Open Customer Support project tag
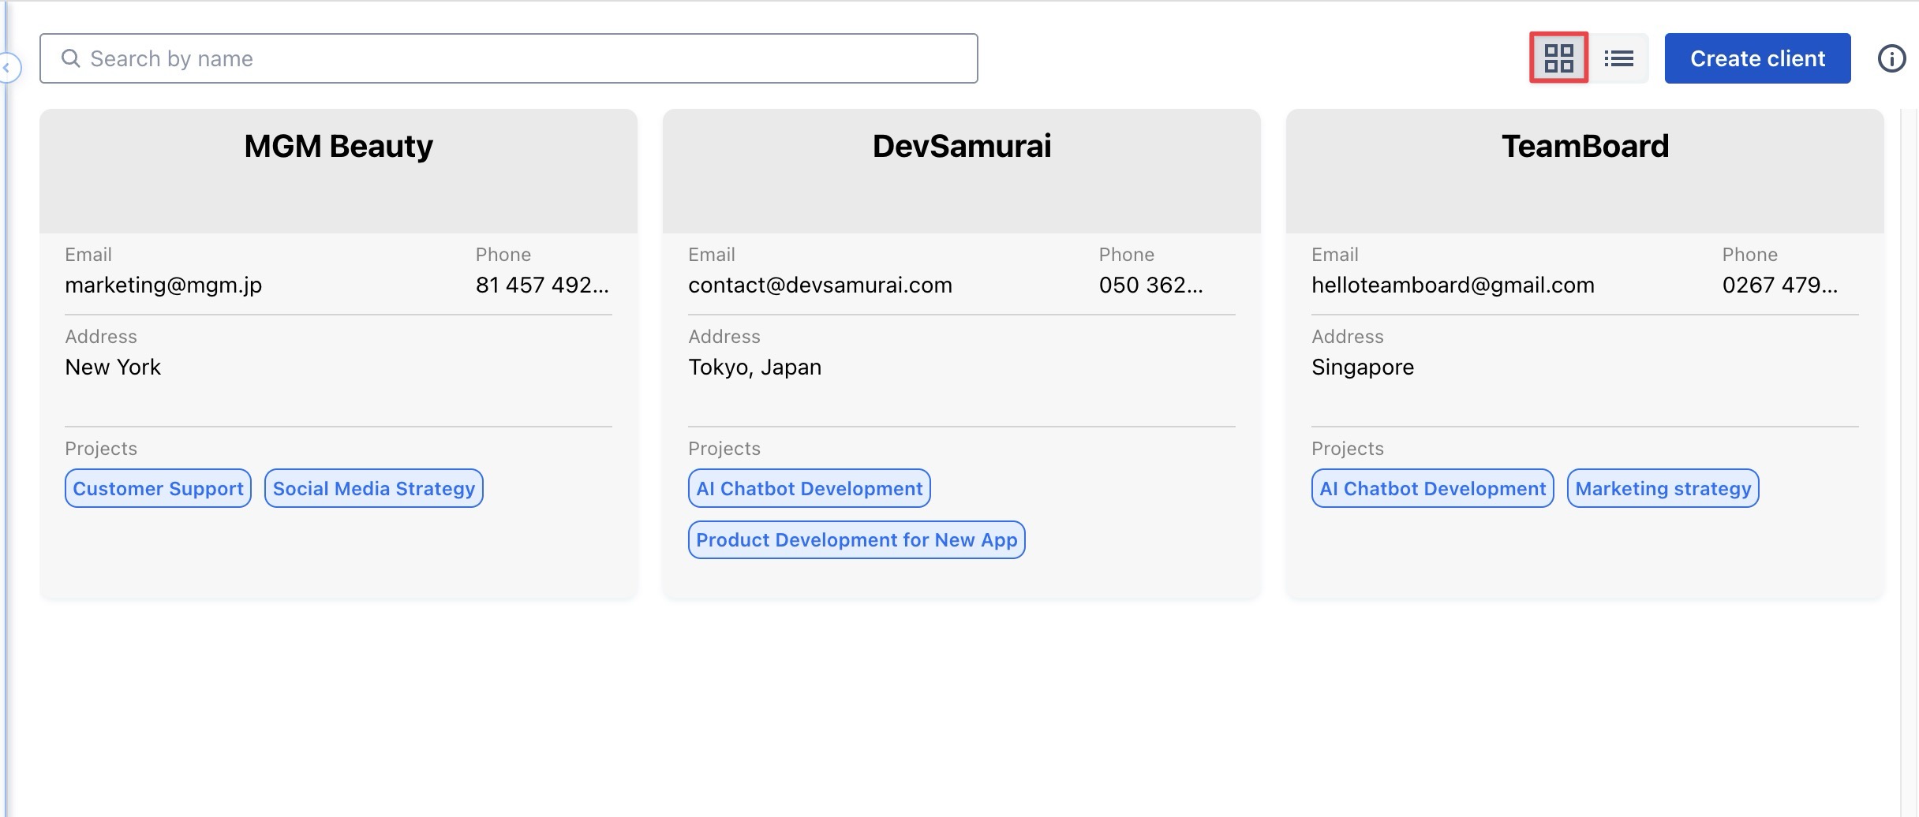1919x817 pixels. pyautogui.click(x=158, y=489)
